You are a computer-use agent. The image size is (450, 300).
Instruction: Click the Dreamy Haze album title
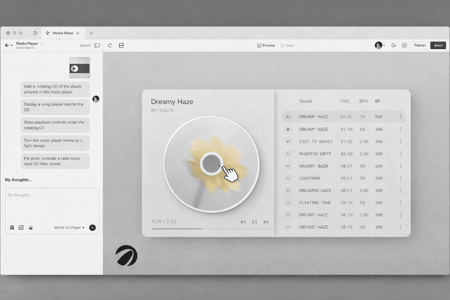pyautogui.click(x=172, y=102)
